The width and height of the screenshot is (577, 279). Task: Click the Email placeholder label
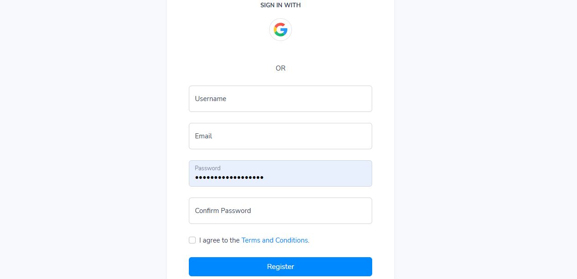click(x=203, y=136)
